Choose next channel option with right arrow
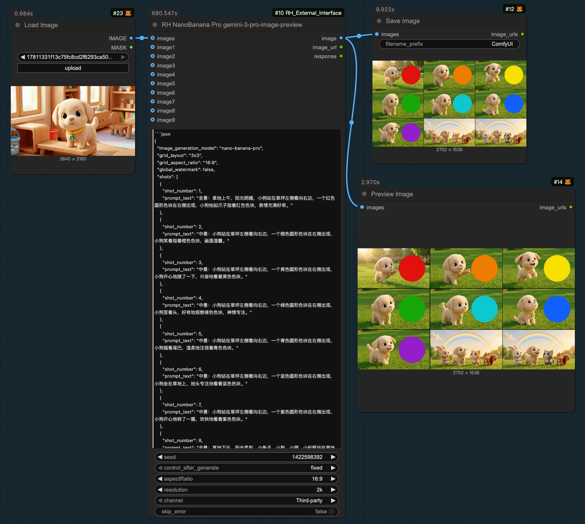Image resolution: width=585 pixels, height=524 pixels. 333,501
